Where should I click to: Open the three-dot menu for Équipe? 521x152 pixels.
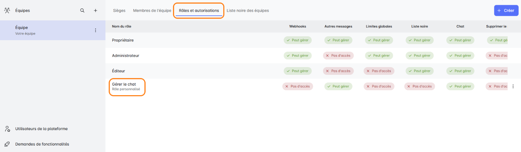pyautogui.click(x=96, y=30)
